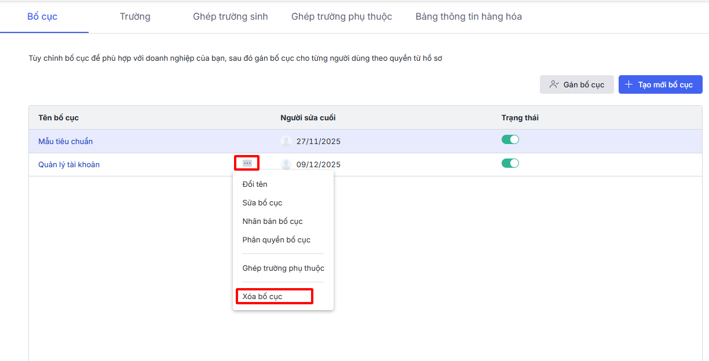Click the three-dot menu for Quản lý tài khoản
Image resolution: width=709 pixels, height=361 pixels.
[x=247, y=163]
